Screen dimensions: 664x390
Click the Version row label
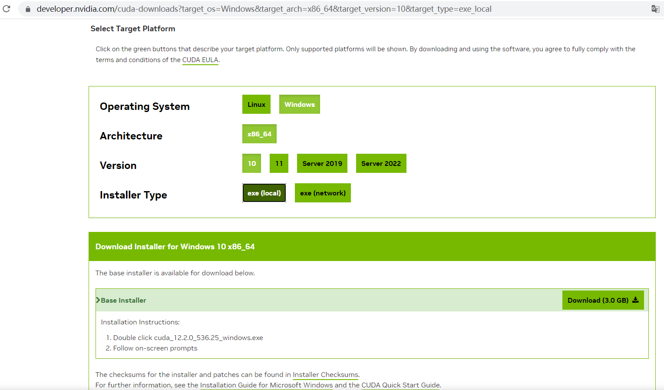[x=118, y=165]
